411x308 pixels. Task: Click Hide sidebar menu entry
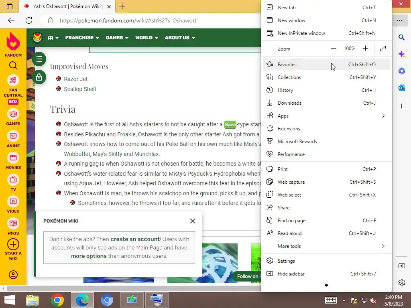coord(326,274)
